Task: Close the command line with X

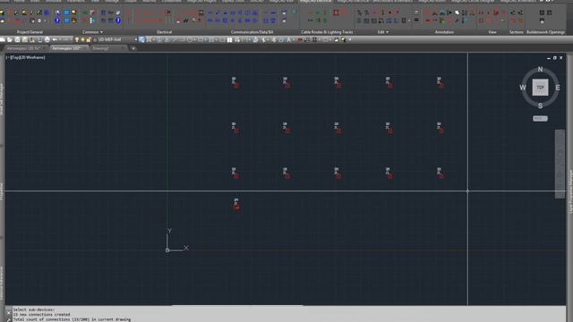Action: click(9, 313)
